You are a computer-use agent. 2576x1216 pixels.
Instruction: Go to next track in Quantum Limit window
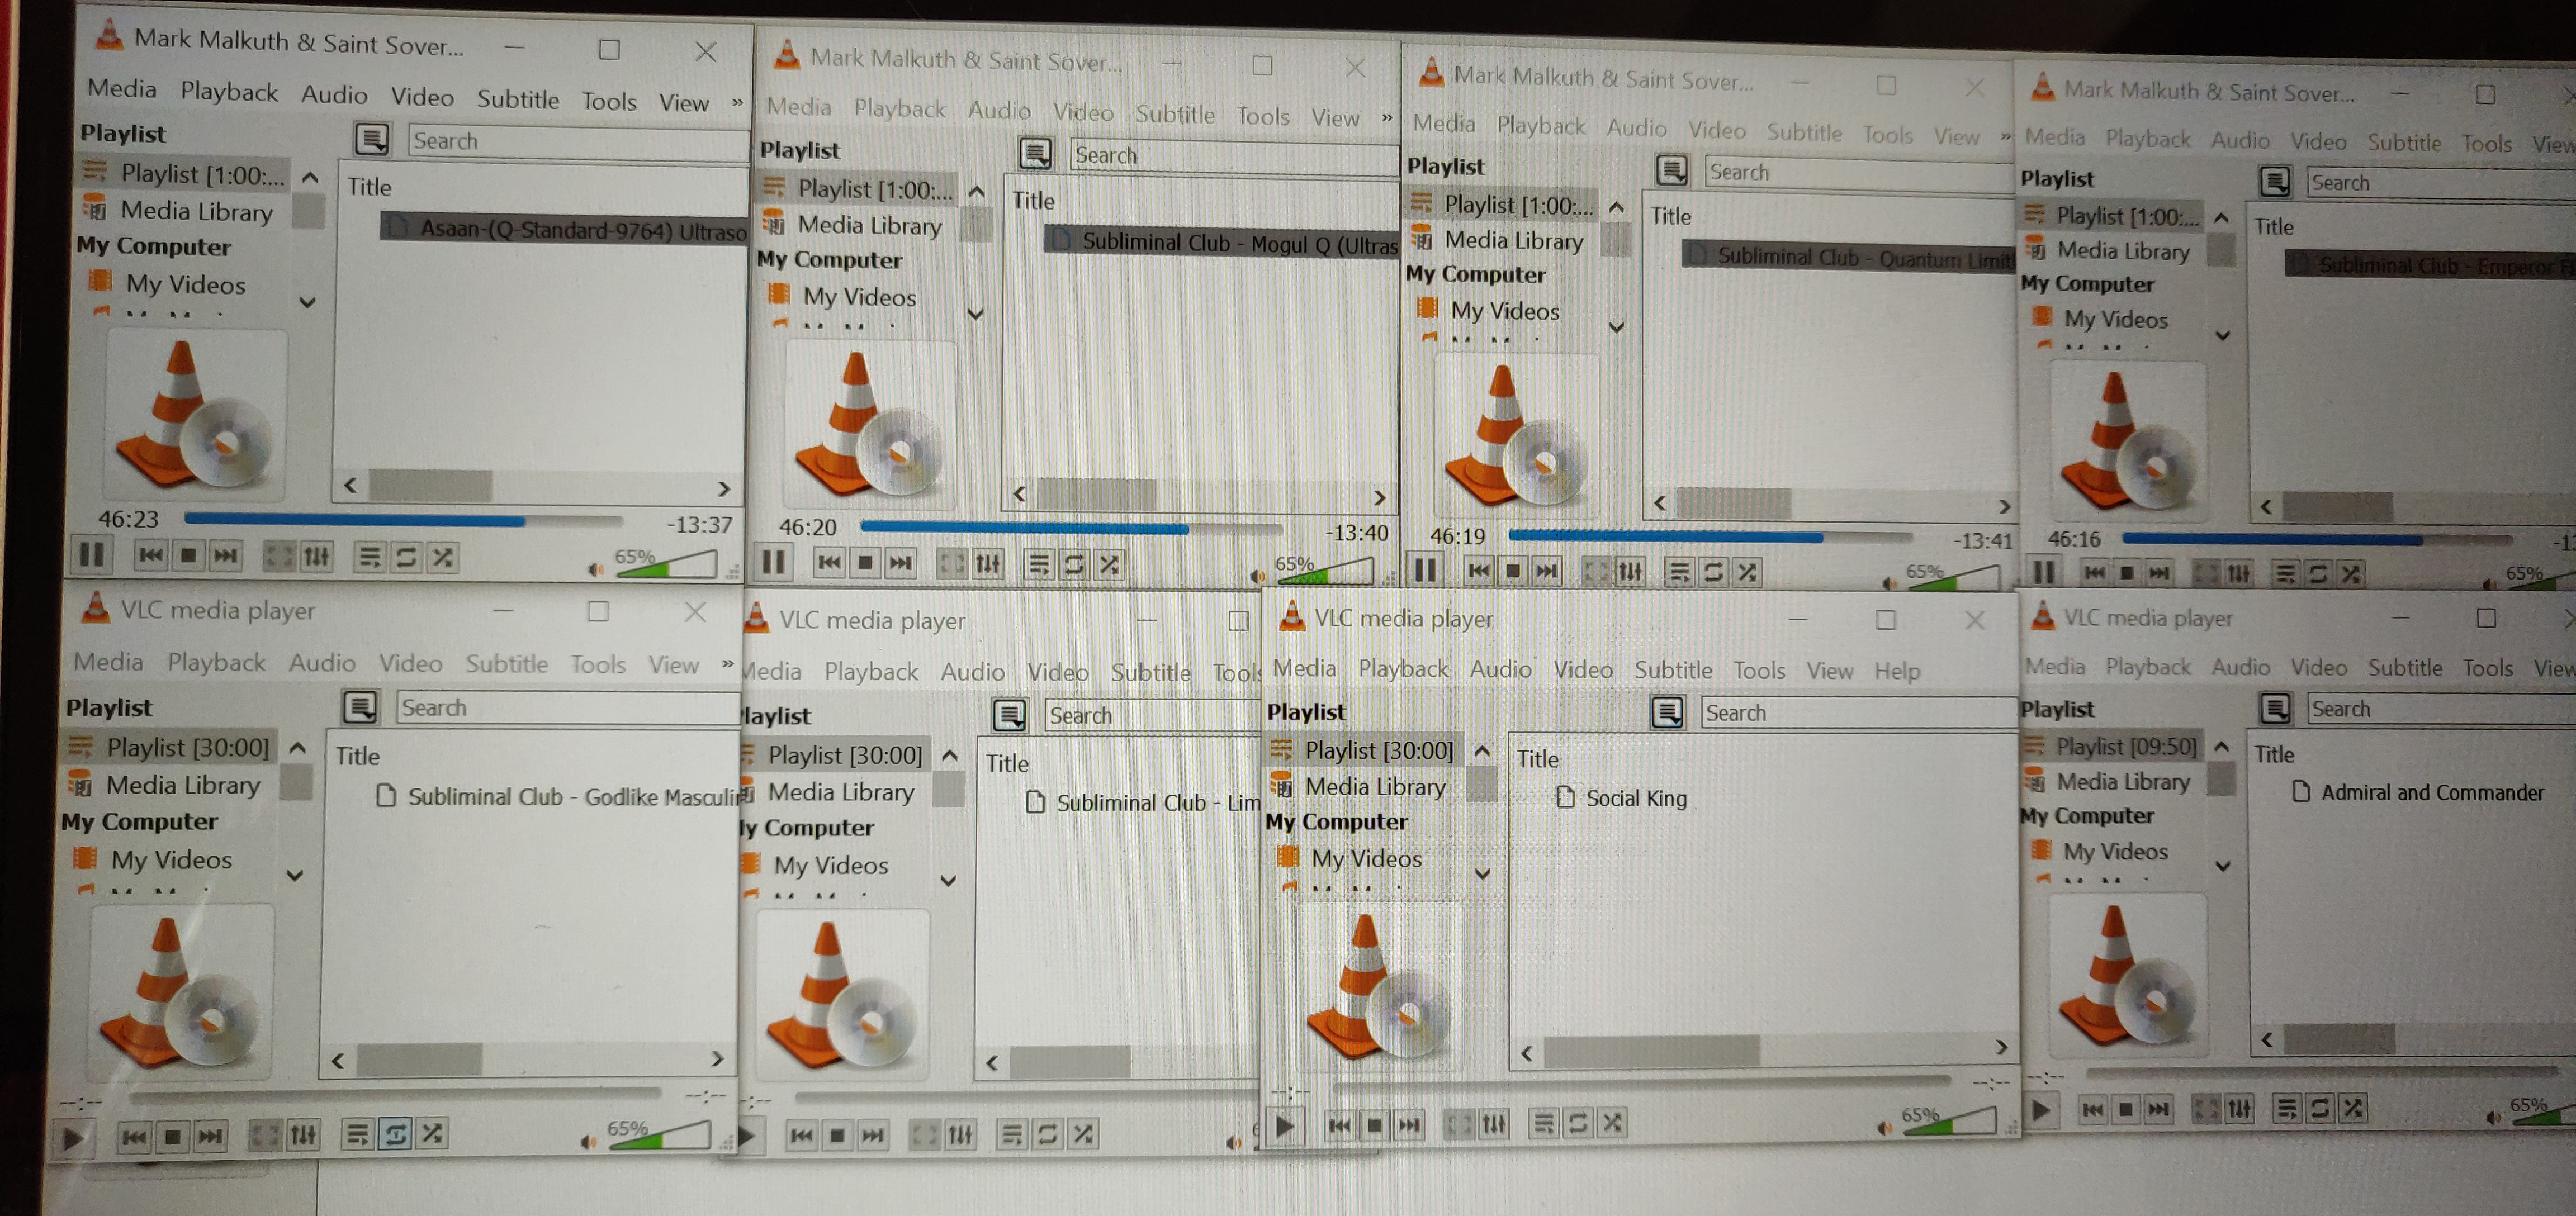tap(1548, 571)
